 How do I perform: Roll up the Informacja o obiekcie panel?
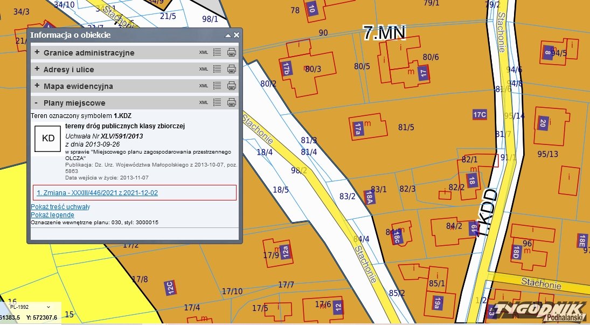(x=228, y=35)
